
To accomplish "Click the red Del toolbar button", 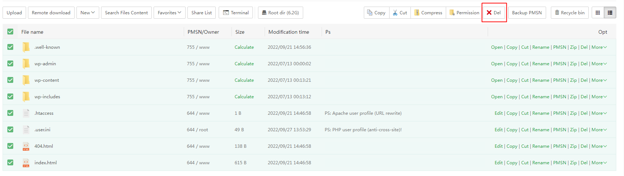I will [494, 13].
